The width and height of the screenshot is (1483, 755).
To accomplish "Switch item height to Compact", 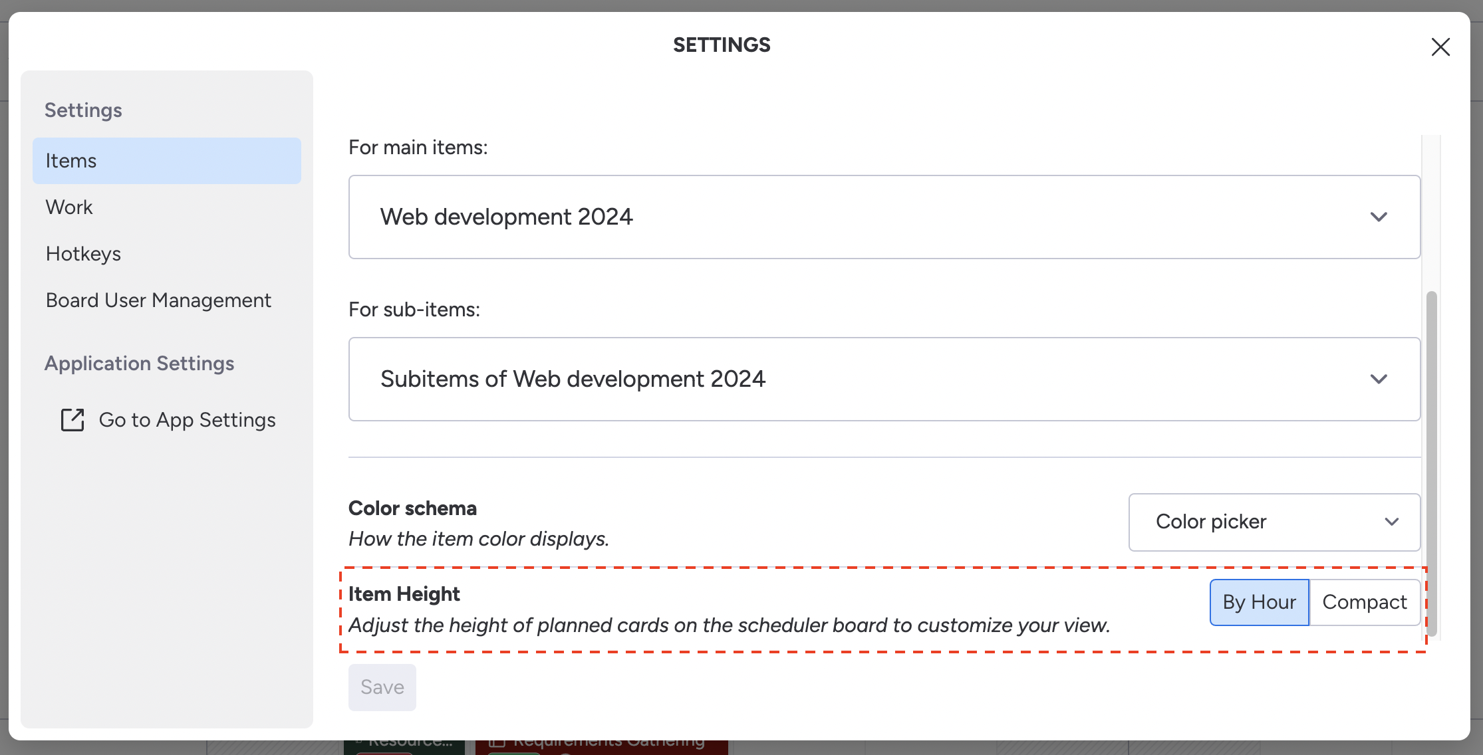I will (1364, 602).
